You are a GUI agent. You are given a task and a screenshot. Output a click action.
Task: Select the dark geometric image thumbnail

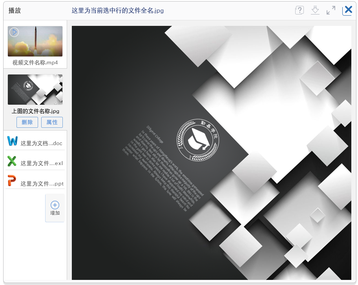click(x=35, y=89)
